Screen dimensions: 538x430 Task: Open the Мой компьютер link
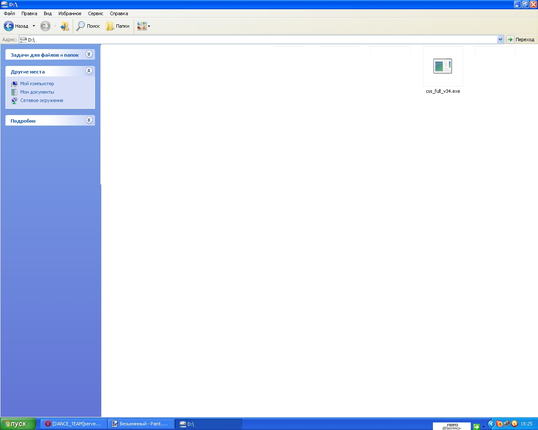[x=37, y=84]
